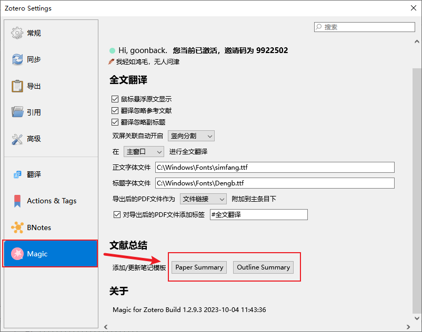Click the Magic for Zotero Build version text
The width and height of the screenshot is (422, 332).
[189, 310]
